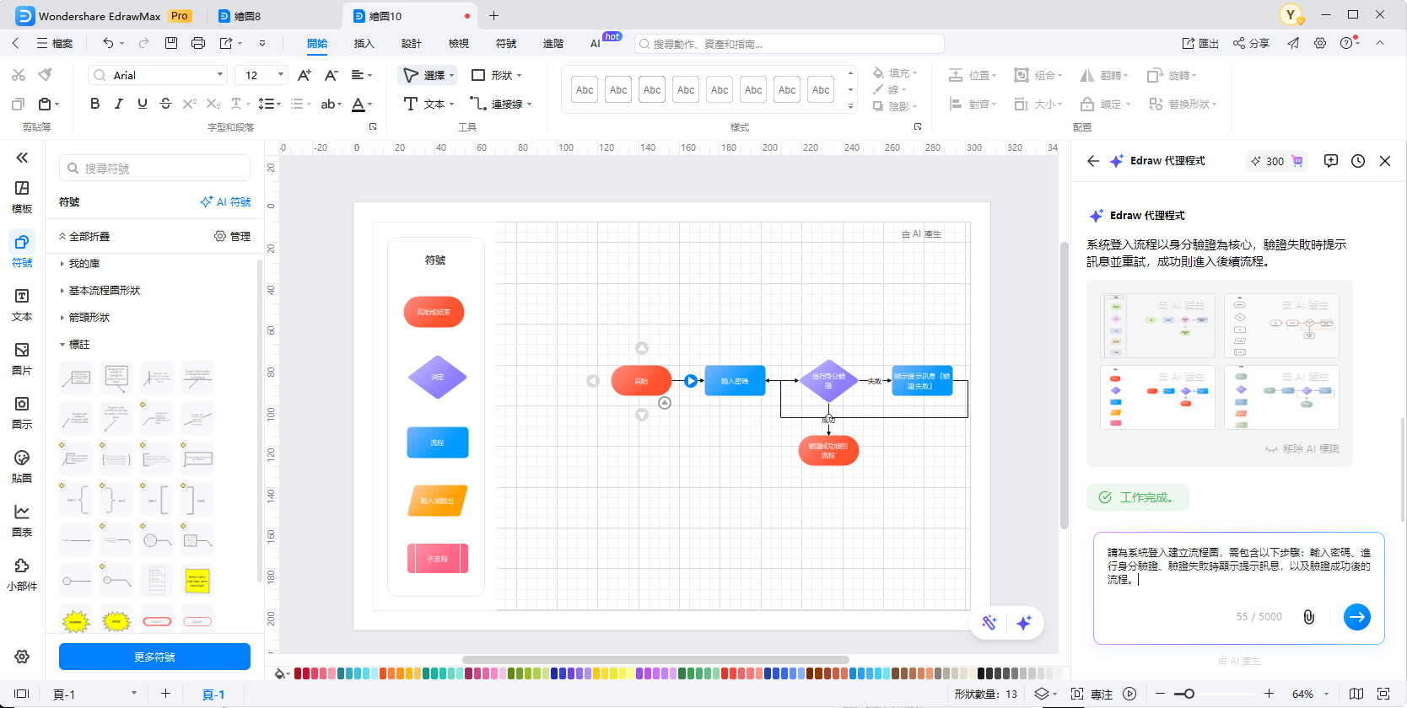
Task: Open the AI agent history clock icon
Action: pos(1358,161)
